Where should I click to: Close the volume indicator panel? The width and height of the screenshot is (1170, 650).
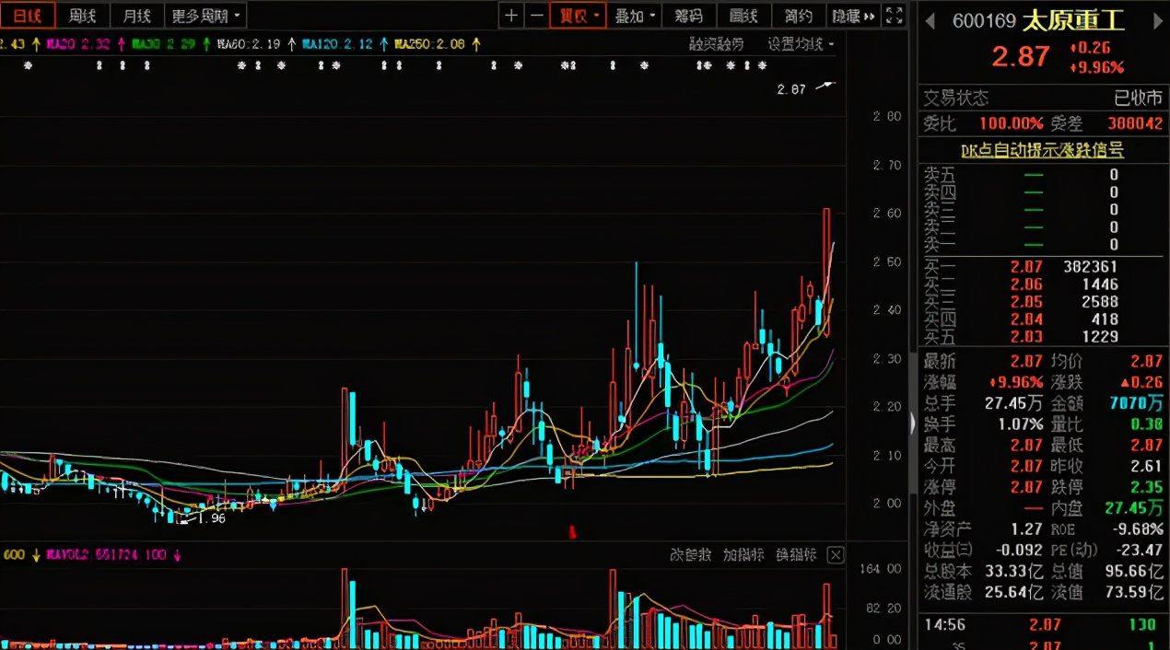coord(835,554)
